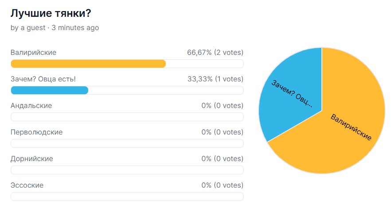The width and height of the screenshot is (391, 212).
Task: Click the orange Валирийские progress bar
Action: (88, 64)
